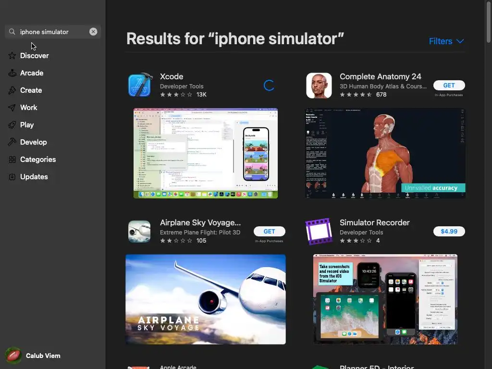The image size is (492, 369).
Task: Click the Categories grid icon
Action: [12, 160]
